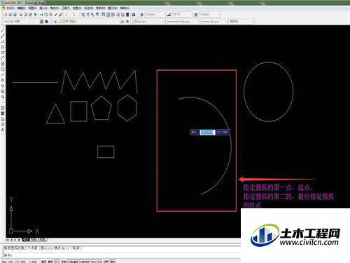Select the Multiline Text tool
Screen dimensions: 350x263
tap(3, 130)
